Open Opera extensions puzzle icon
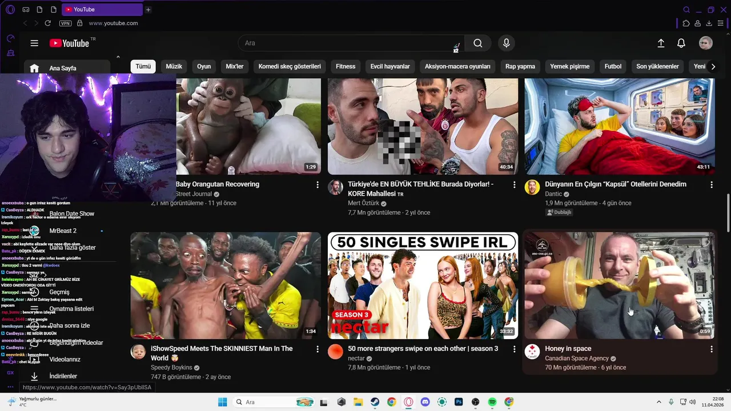This screenshot has height=411, width=731. point(686,23)
